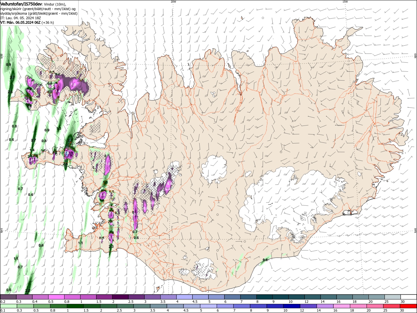
Task: Click snow scale swatch between 6 and 7
Action: coord(232,297)
